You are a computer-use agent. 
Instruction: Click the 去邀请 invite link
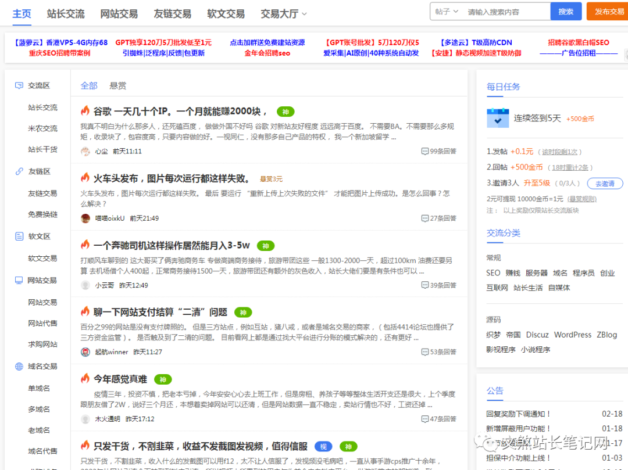[x=604, y=183]
